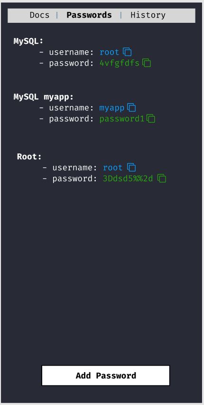Viewport: 204px width, 405px height.
Task: Click the green 3Ddsd5%%2d password text
Action: click(x=128, y=178)
